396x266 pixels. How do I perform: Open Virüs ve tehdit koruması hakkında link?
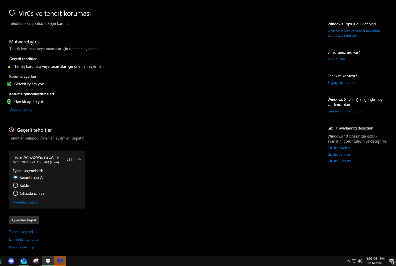tap(354, 33)
